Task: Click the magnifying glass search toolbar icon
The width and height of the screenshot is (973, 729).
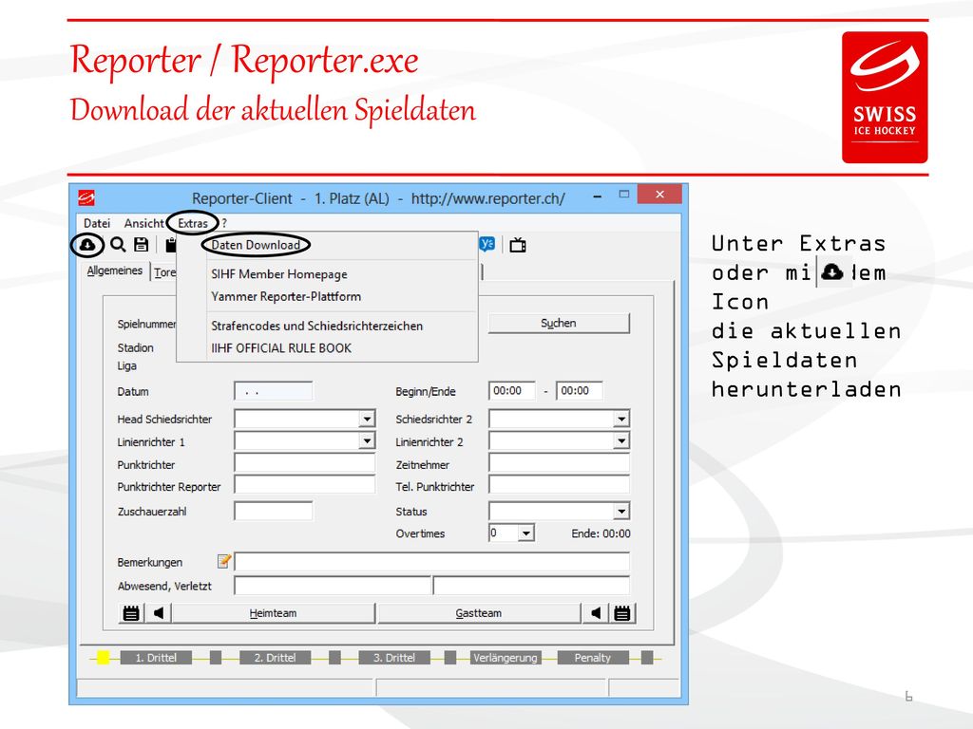Action: (x=118, y=245)
